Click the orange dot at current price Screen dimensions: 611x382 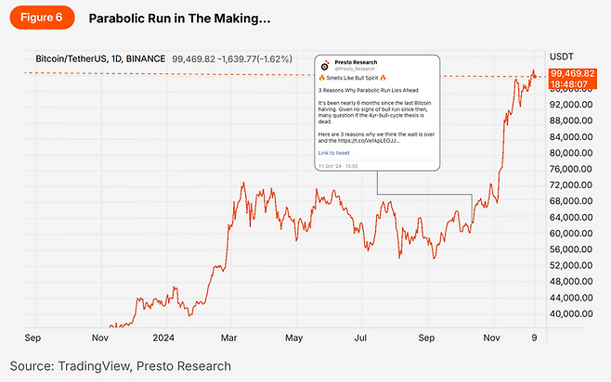534,74
